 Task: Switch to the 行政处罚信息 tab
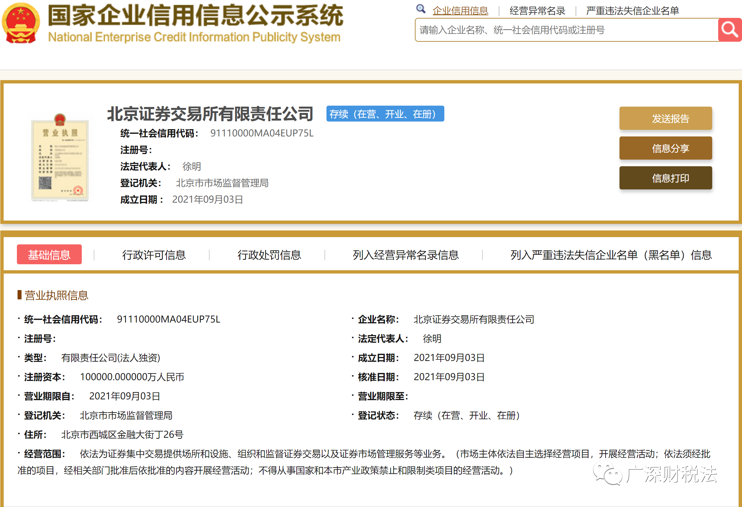pos(269,255)
